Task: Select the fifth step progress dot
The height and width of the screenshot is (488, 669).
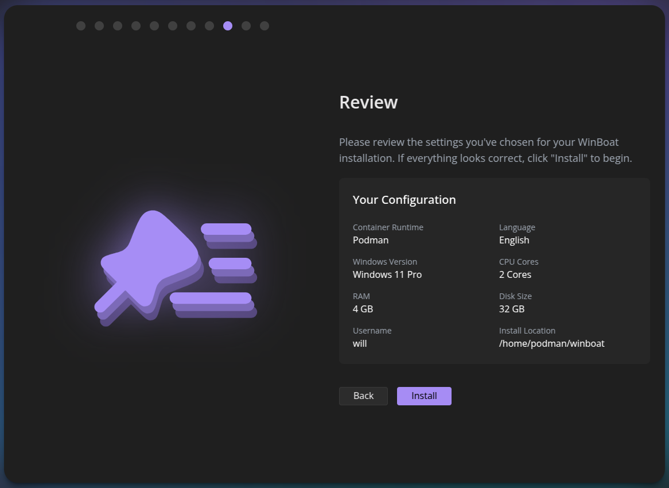Action: (154, 26)
